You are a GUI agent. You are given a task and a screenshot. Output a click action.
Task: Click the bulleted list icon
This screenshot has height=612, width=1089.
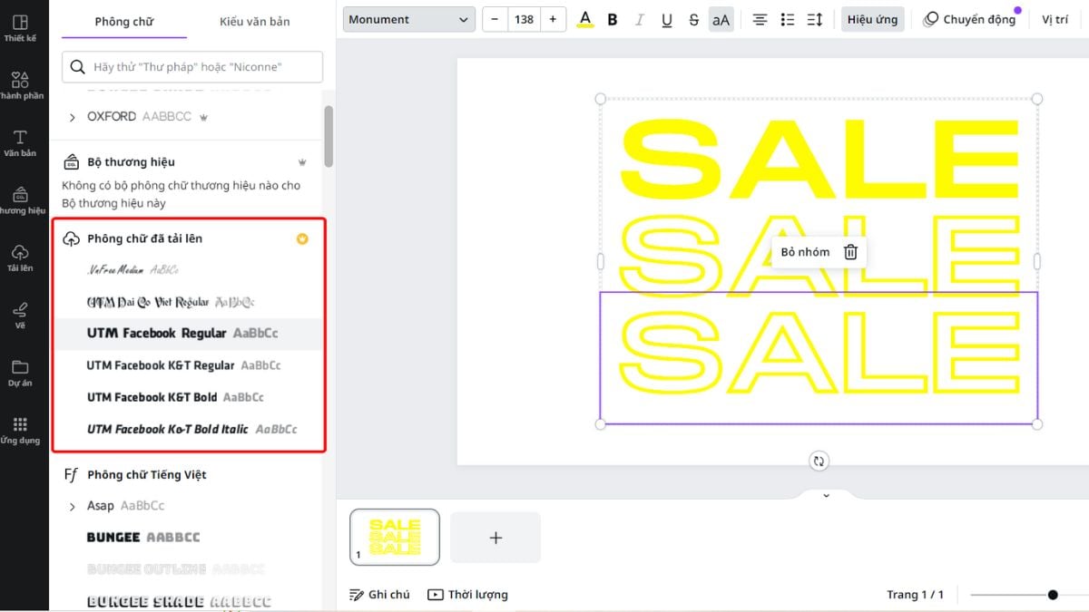[x=788, y=19]
